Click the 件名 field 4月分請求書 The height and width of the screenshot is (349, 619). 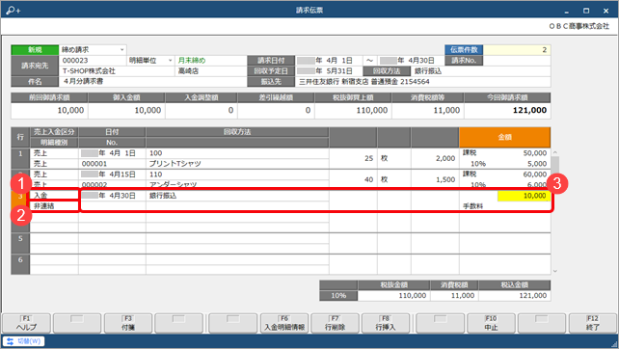click(153, 82)
